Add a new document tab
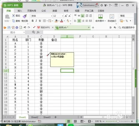Image resolution: width=139 pixels, height=126 pixels. [93, 27]
